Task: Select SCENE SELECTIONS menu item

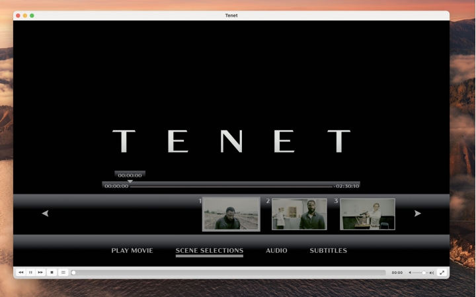Action: (210, 251)
